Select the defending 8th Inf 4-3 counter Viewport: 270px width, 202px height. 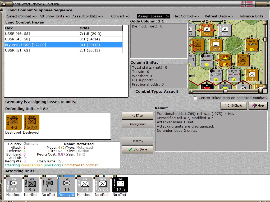tap(14, 122)
